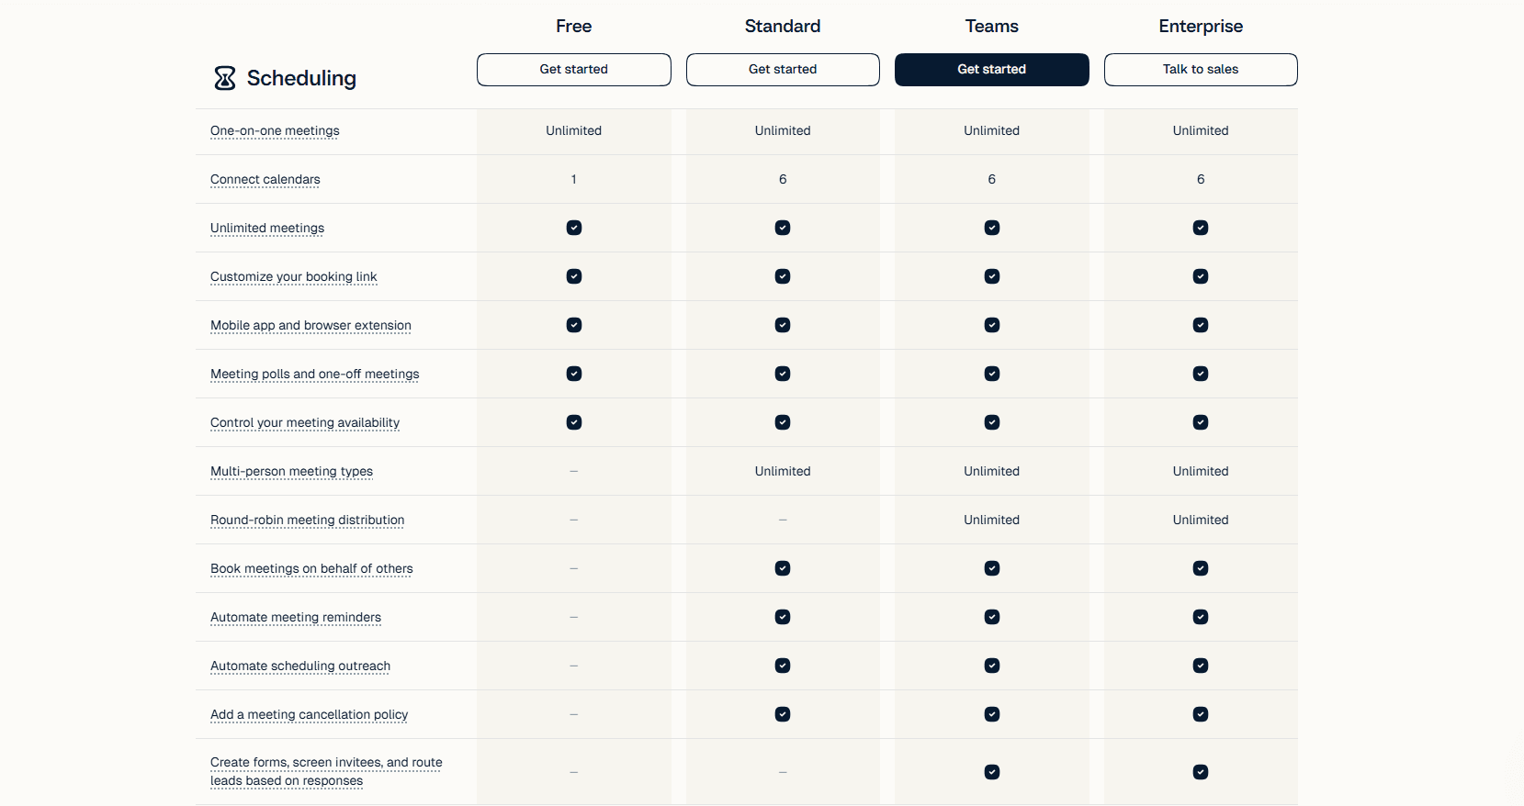Image resolution: width=1524 pixels, height=806 pixels.
Task: Open the Round-robin meeting distribution link
Action: (x=308, y=521)
